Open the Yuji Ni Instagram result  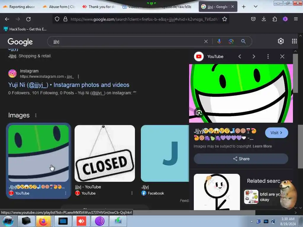coord(69,85)
